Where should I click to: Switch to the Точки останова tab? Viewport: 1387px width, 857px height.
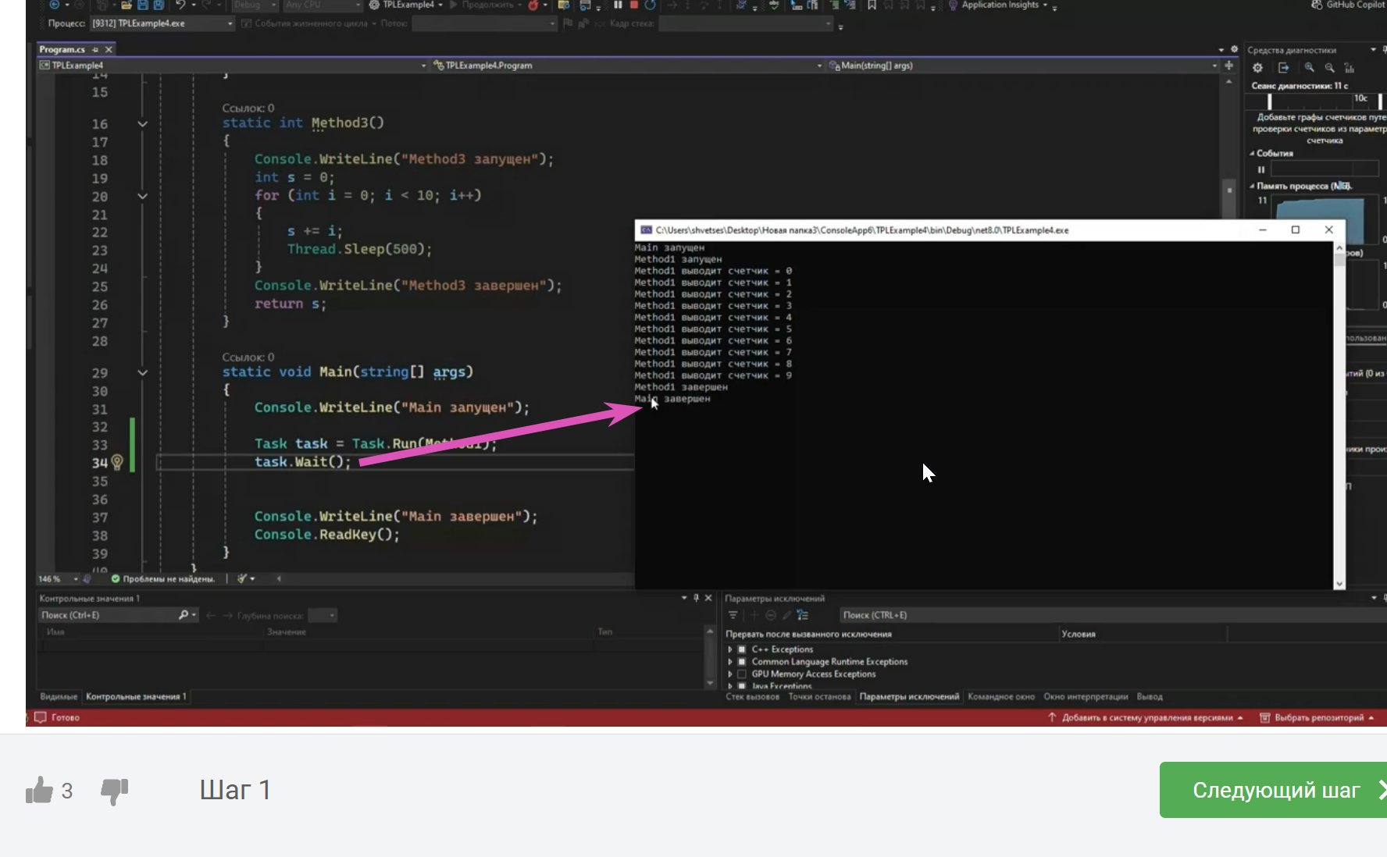819,697
